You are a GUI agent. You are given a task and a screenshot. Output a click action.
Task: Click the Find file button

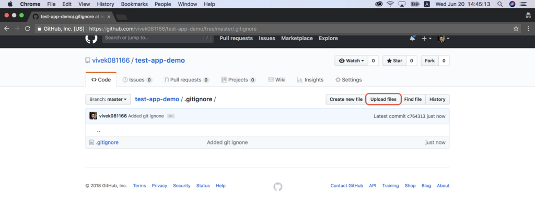coord(413,100)
